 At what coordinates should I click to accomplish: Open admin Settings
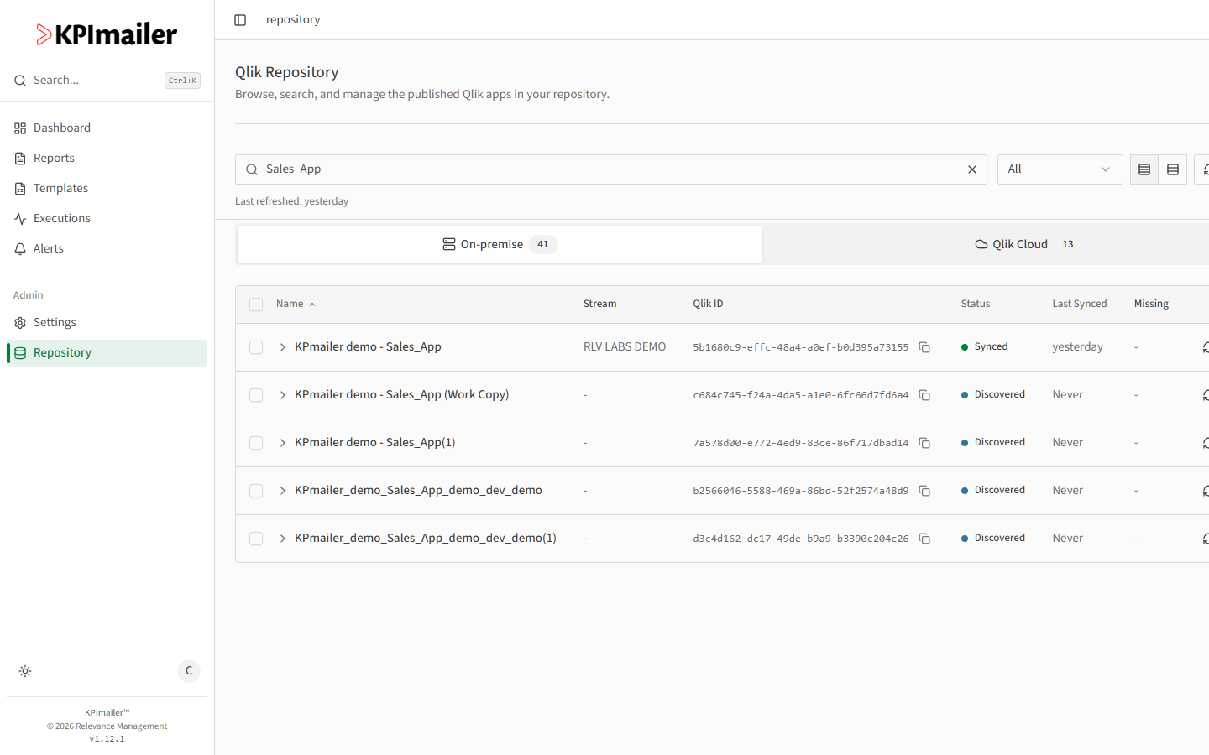point(107,322)
